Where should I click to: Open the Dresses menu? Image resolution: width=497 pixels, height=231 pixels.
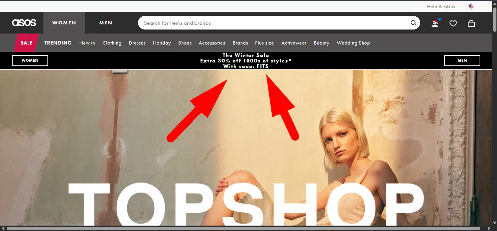tap(137, 43)
